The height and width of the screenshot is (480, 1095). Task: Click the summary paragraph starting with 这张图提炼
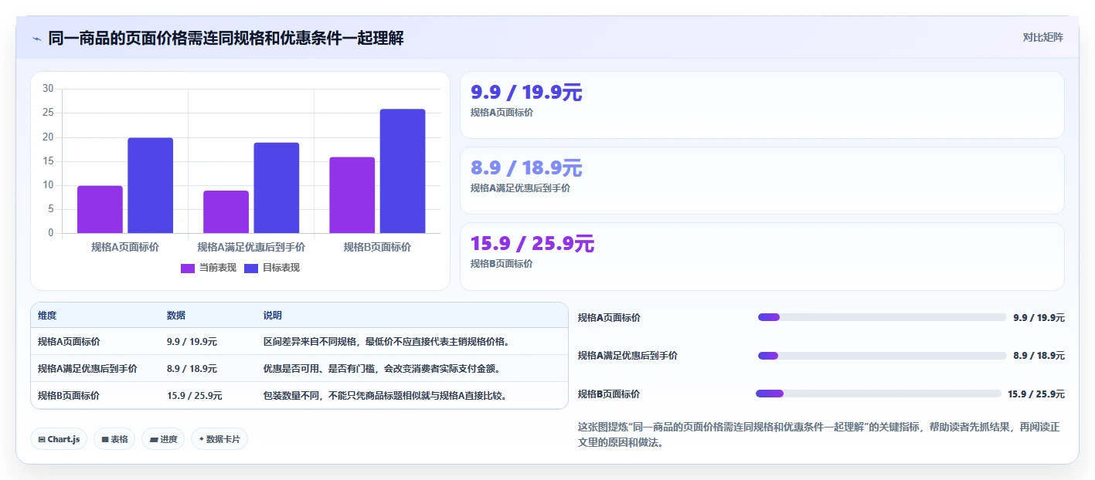tap(819, 435)
